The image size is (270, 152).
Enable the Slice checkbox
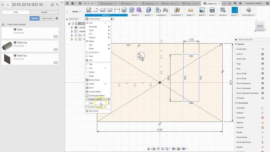pyautogui.click(x=262, y=68)
